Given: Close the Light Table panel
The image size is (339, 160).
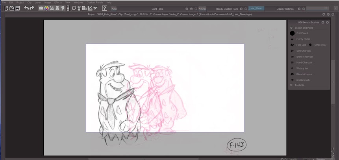Looking at the screenshot, I should [196, 9].
